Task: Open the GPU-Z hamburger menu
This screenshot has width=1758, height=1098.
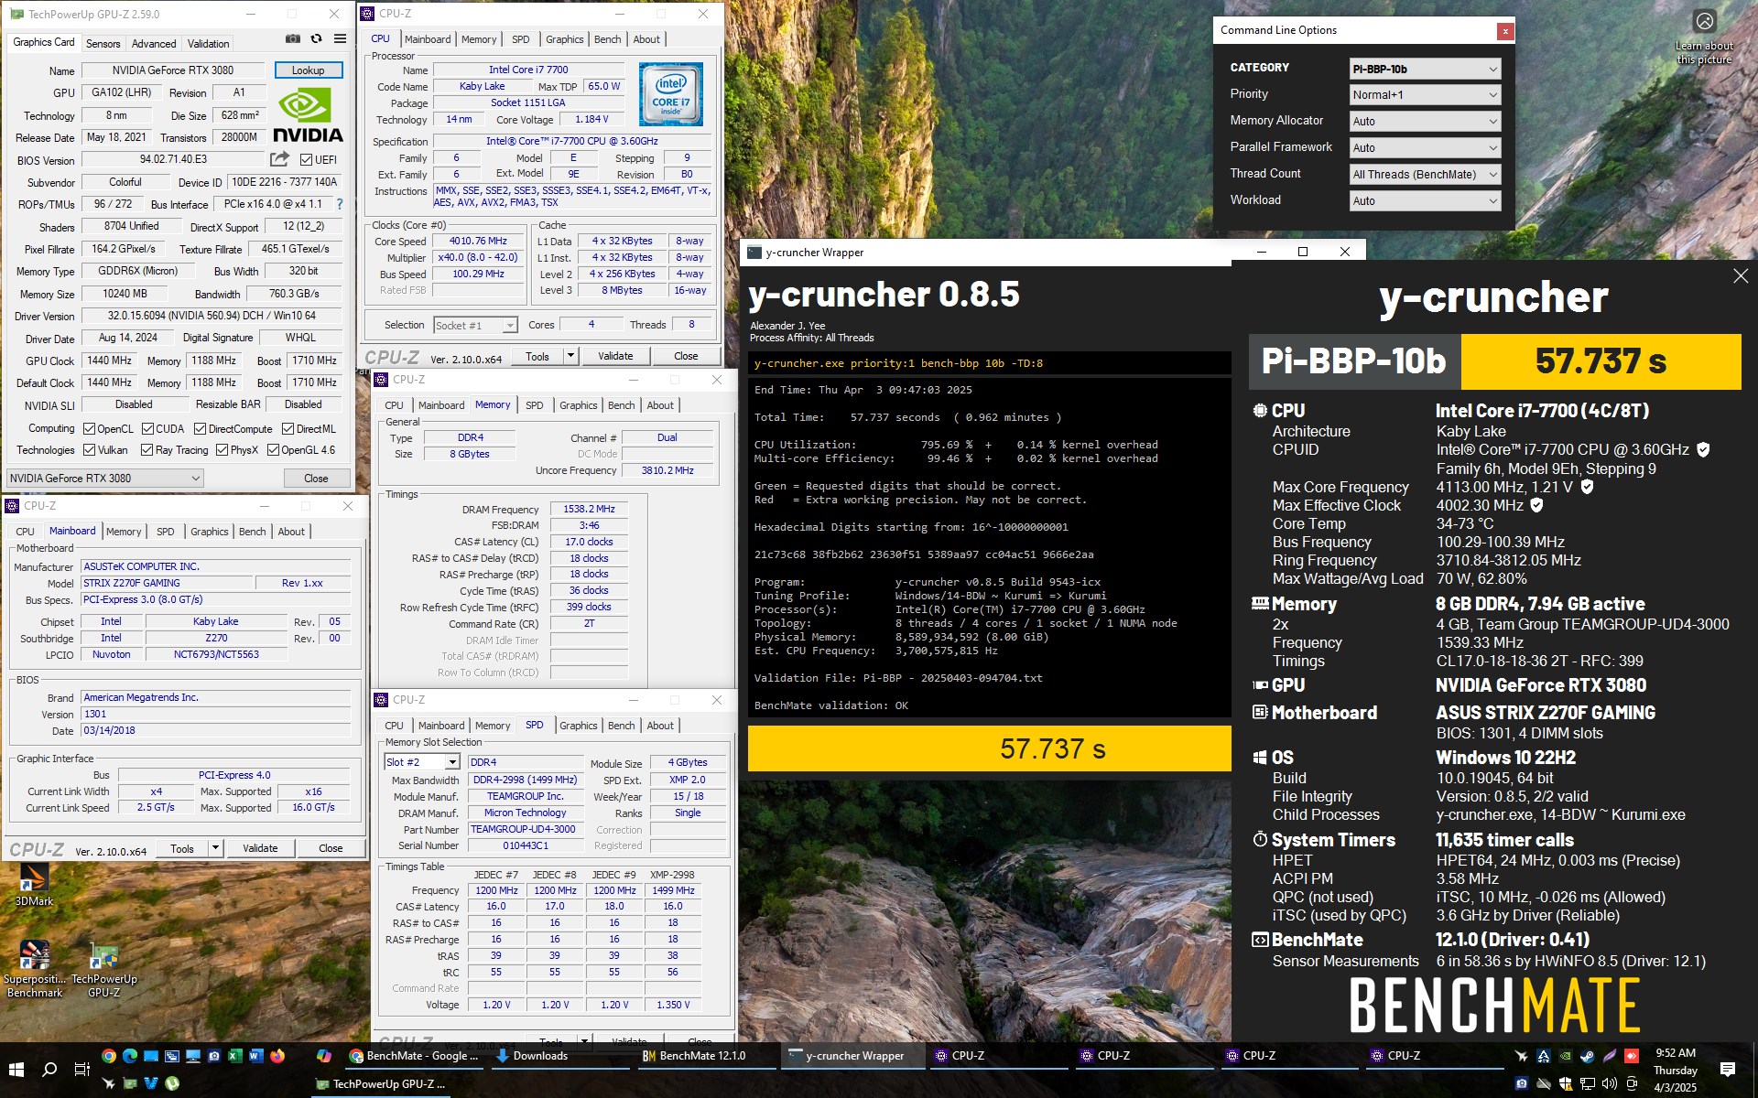Action: click(340, 39)
